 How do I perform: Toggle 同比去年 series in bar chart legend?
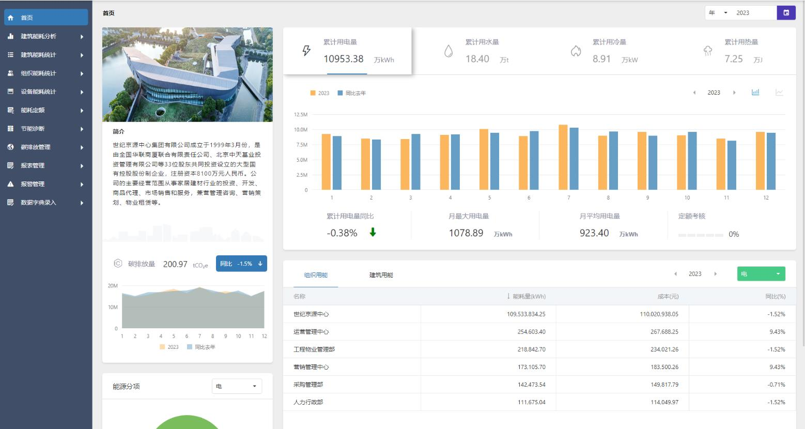point(352,93)
